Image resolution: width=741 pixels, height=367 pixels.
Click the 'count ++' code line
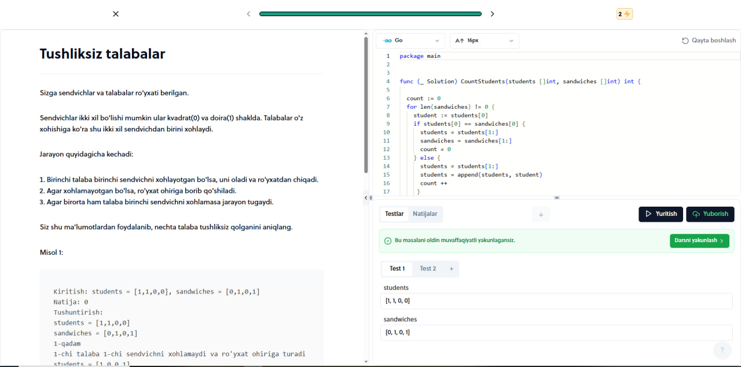[x=434, y=183]
